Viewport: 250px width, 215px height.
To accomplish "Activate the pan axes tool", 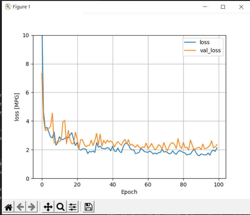I will click(x=48, y=207).
